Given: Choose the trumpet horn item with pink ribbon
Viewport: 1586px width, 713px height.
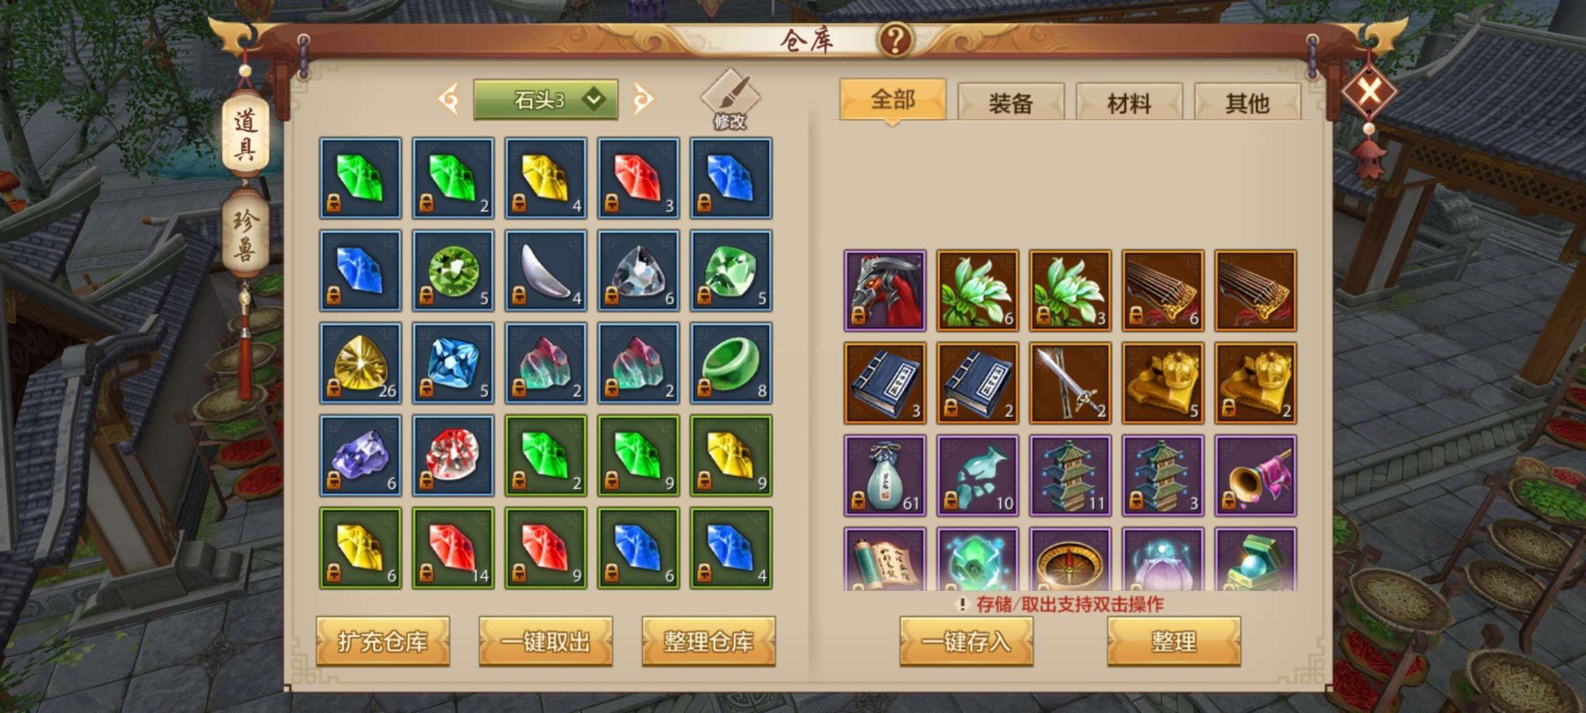Looking at the screenshot, I should (x=1256, y=475).
